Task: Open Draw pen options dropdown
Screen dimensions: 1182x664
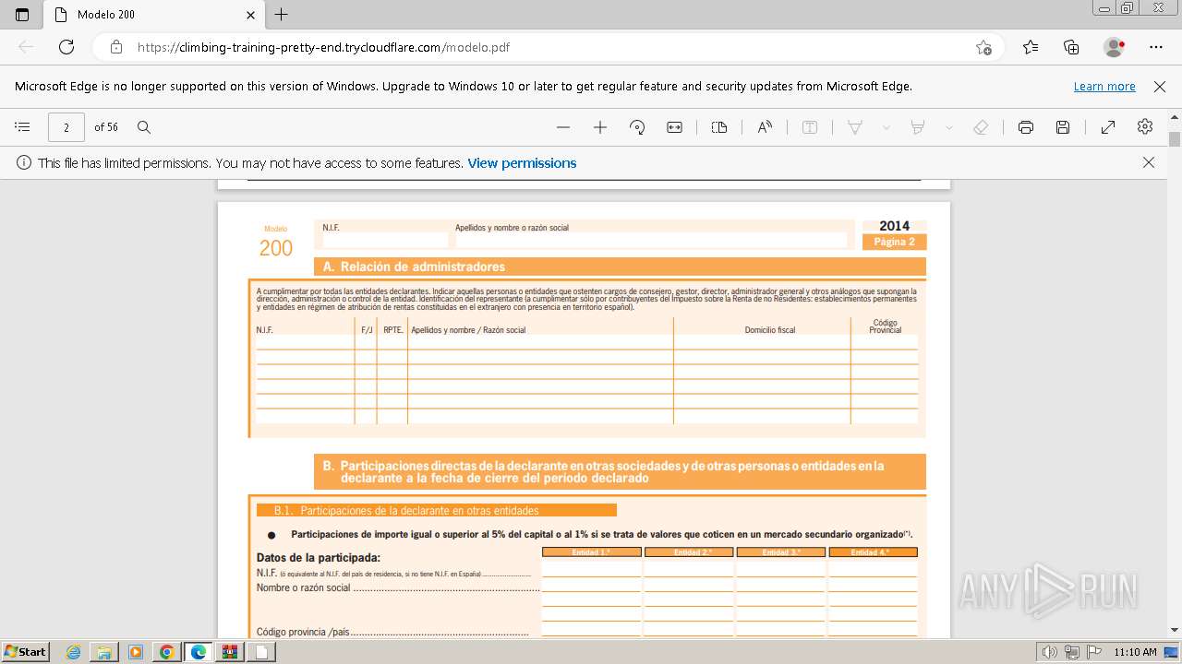Action: [x=886, y=127]
